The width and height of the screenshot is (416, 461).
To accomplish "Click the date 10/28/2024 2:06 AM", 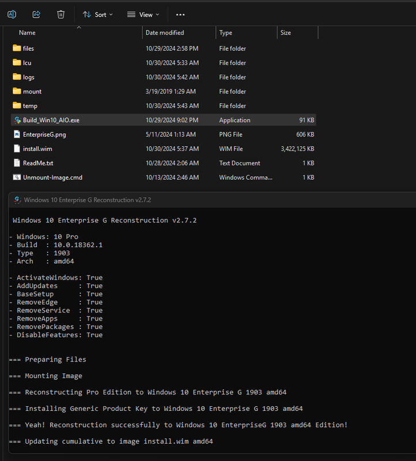I will coord(172,163).
